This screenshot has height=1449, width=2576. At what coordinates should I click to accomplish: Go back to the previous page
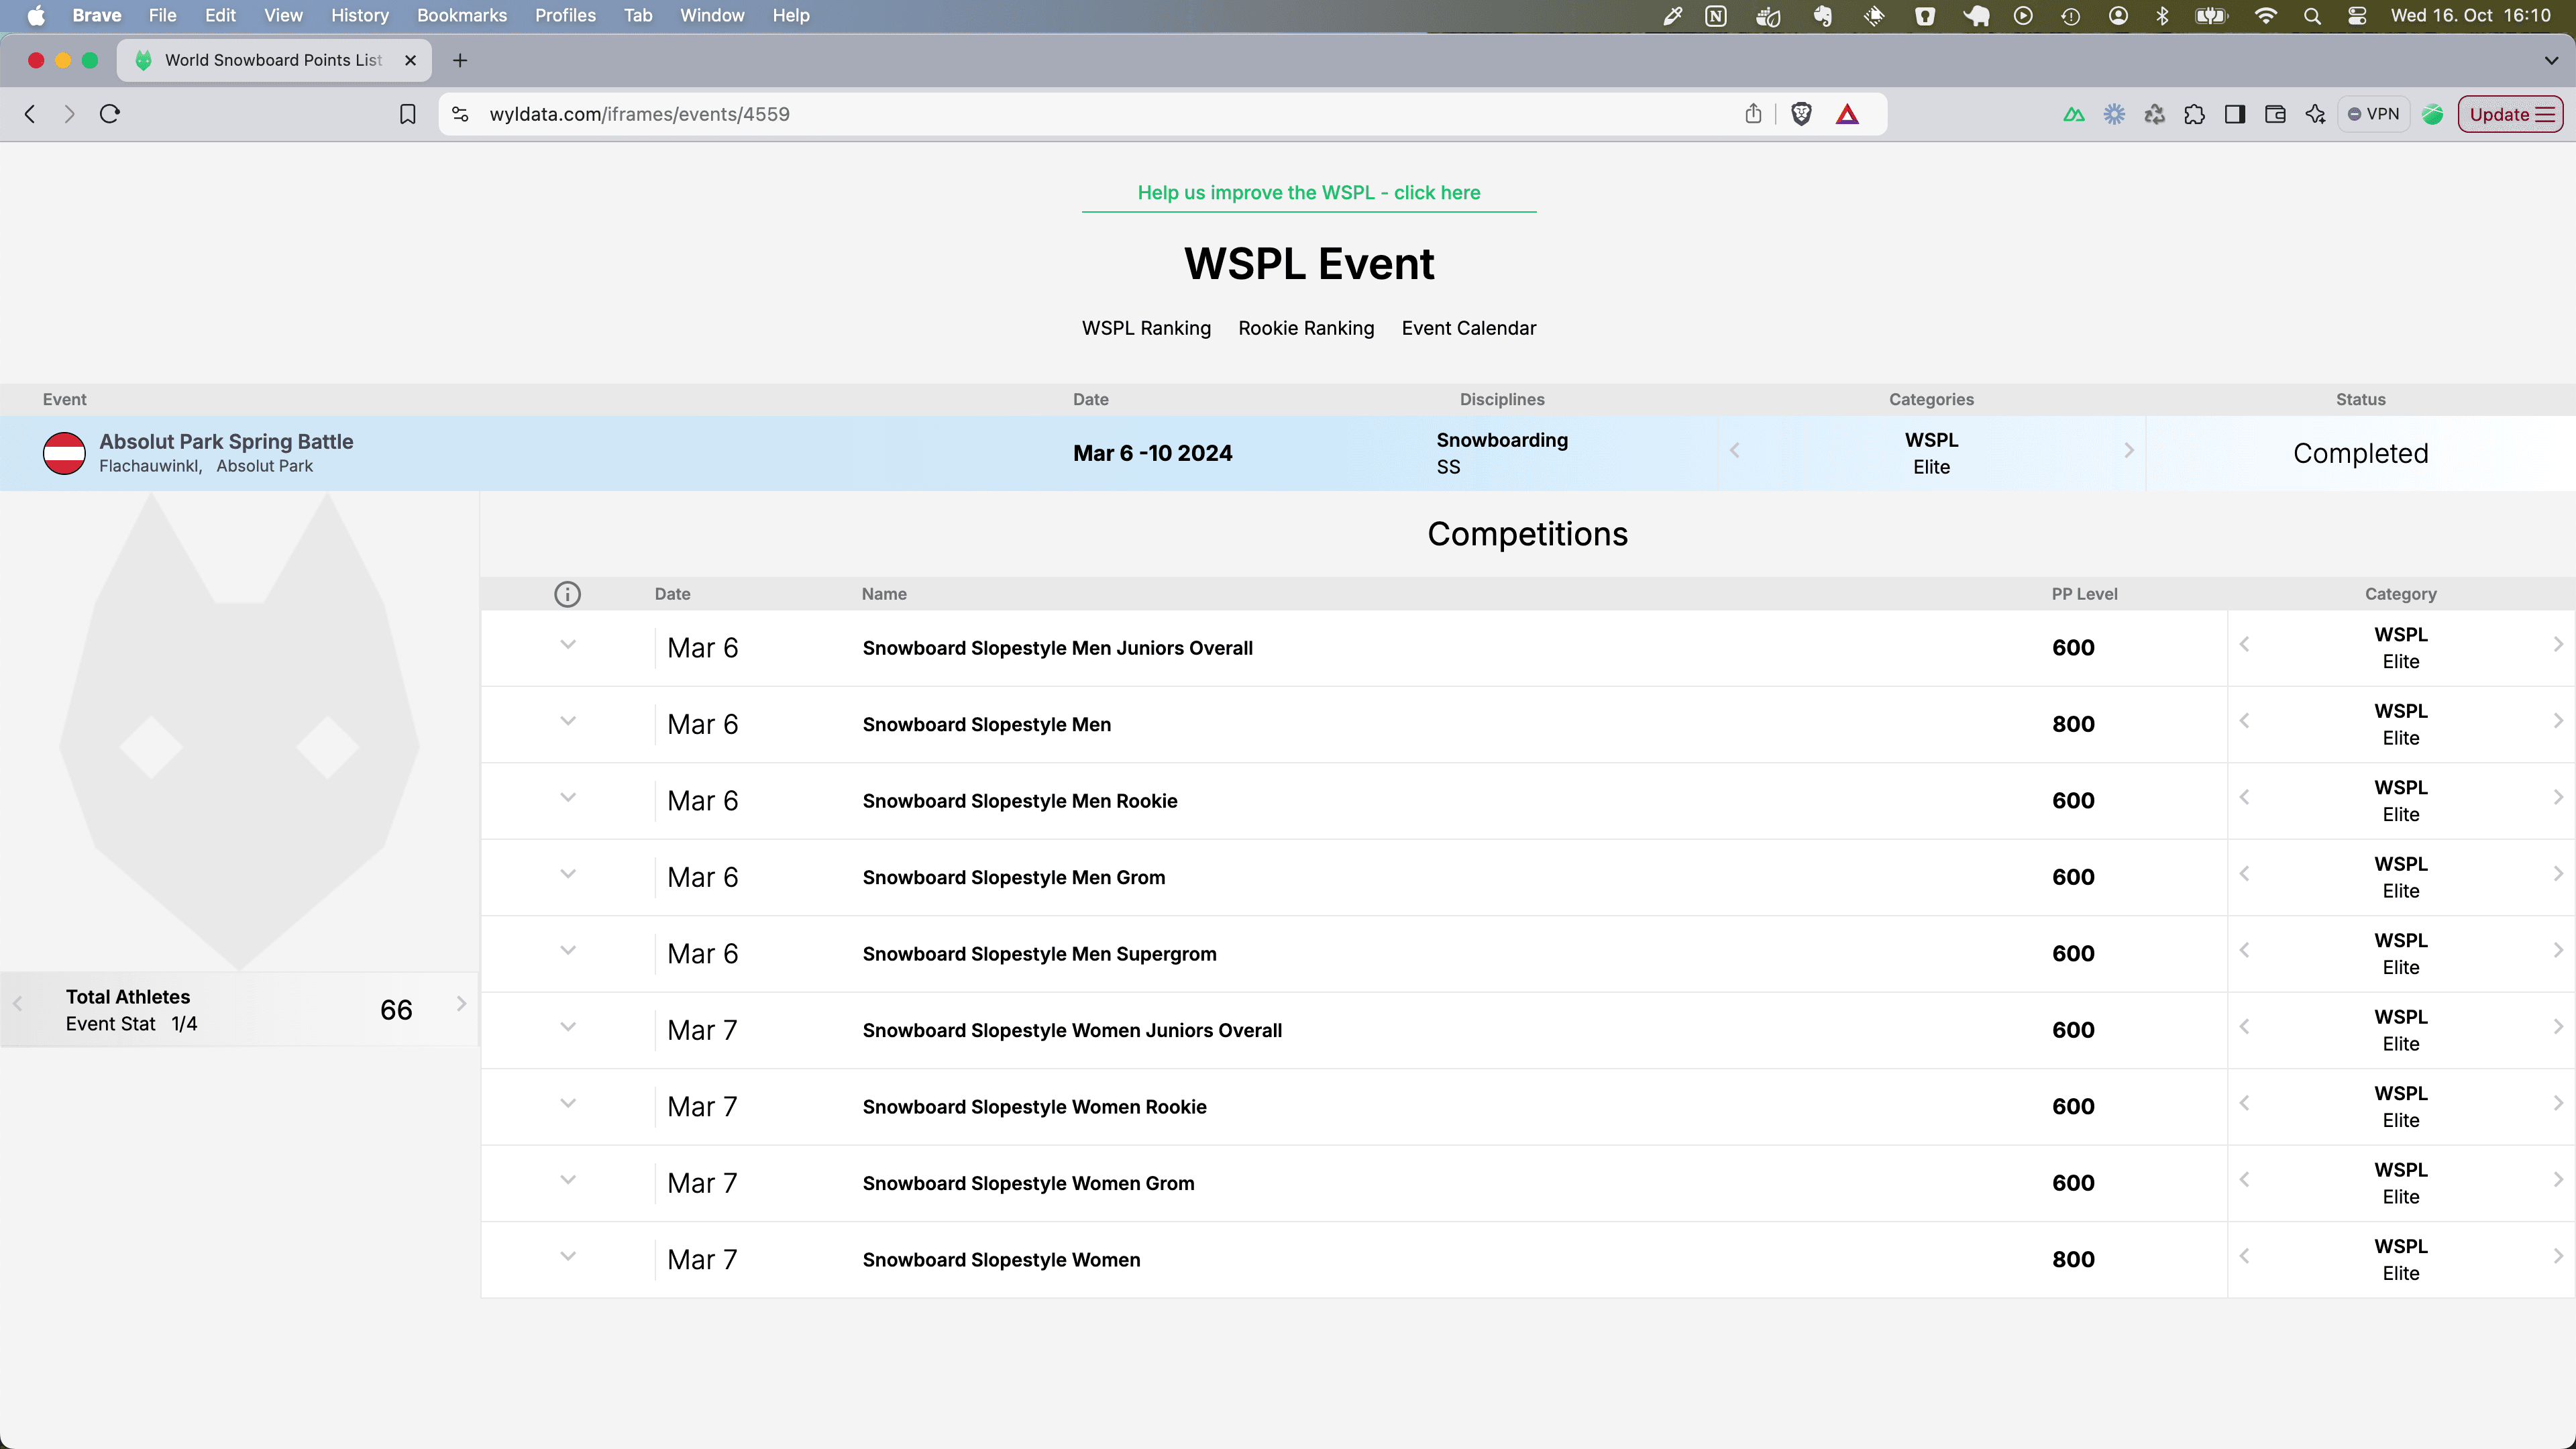click(x=30, y=114)
